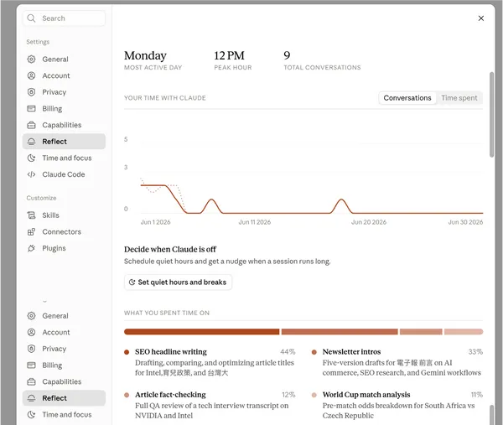Screen dimensions: 503x425
Task: Click the Billing icon in the bottom repeated list
Action: [x=31, y=365]
